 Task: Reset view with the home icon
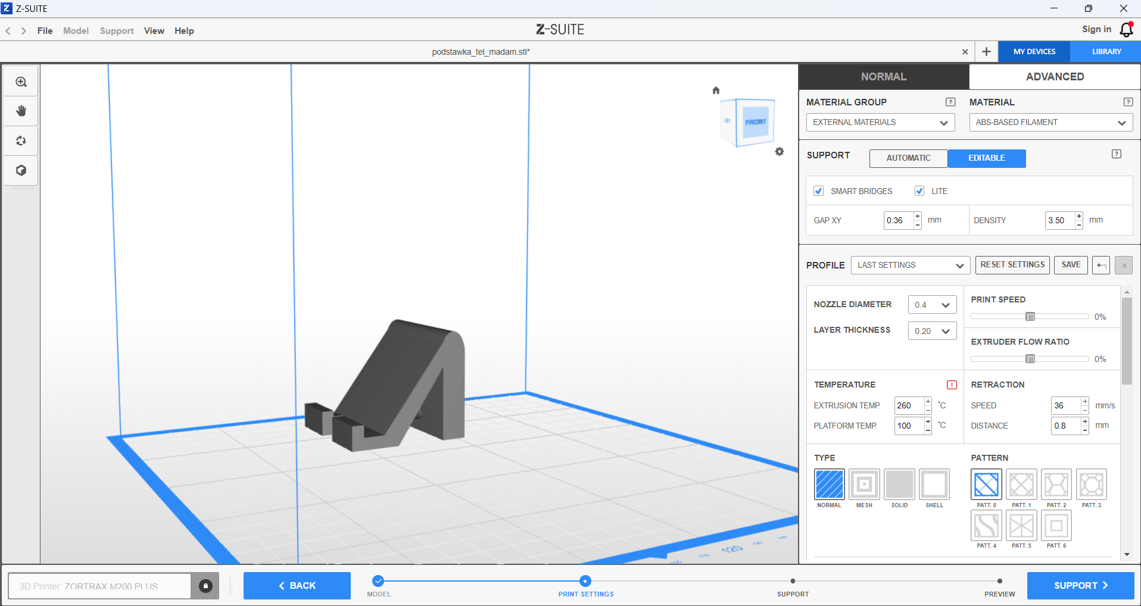pyautogui.click(x=716, y=90)
